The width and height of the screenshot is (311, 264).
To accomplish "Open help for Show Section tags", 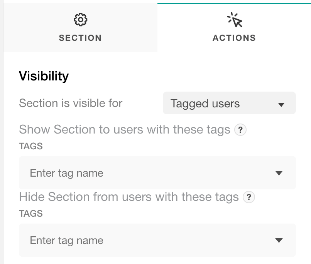I will click(x=240, y=130).
